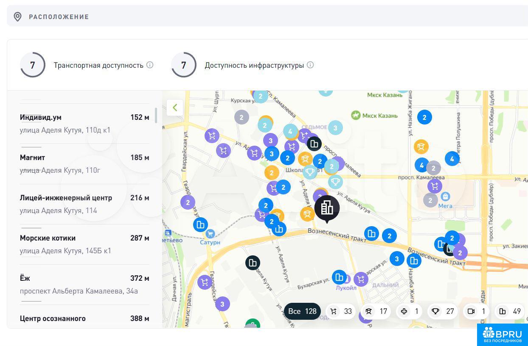Open gray cluster 2 near Курская ул.
This screenshot has width=528, height=346.
coord(242,117)
